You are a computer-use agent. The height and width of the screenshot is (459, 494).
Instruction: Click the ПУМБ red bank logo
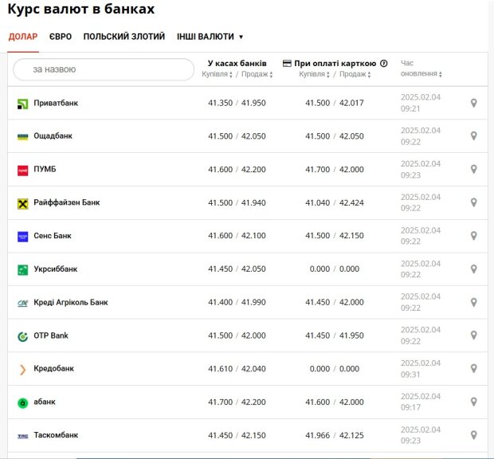tap(22, 171)
